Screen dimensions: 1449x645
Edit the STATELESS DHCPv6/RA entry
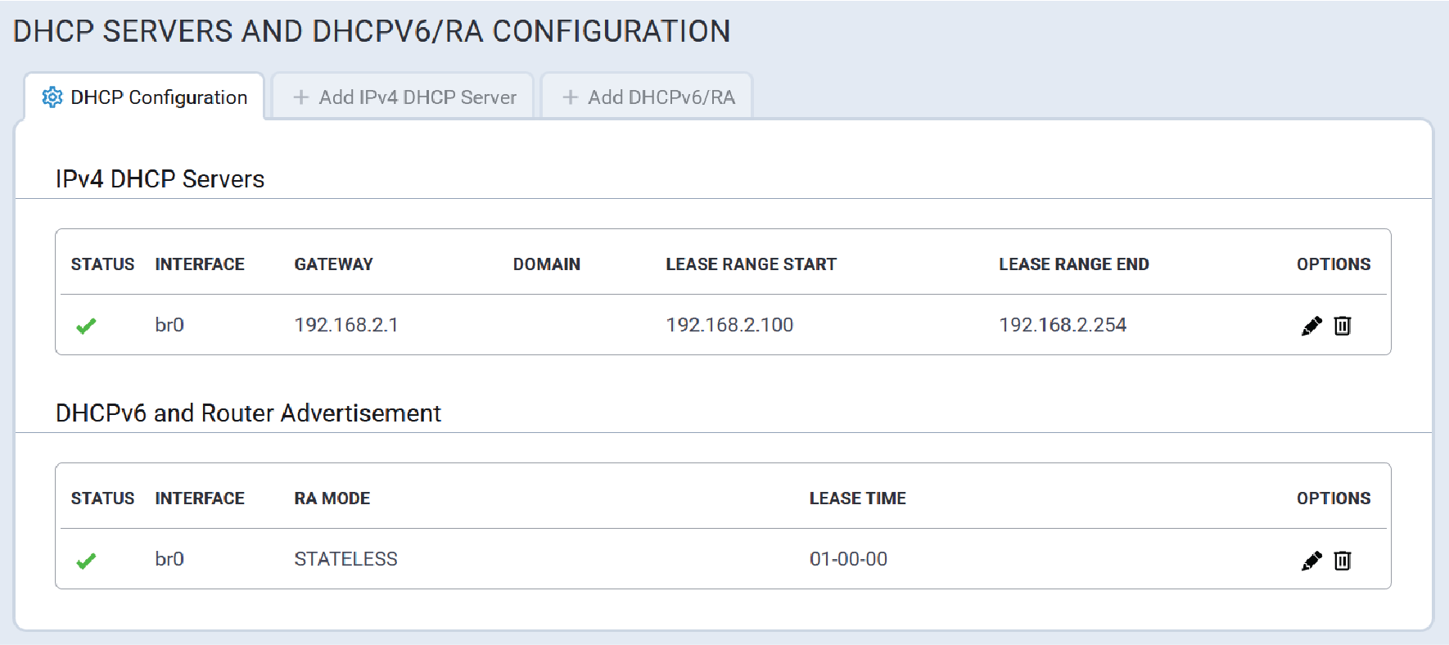pos(1311,560)
